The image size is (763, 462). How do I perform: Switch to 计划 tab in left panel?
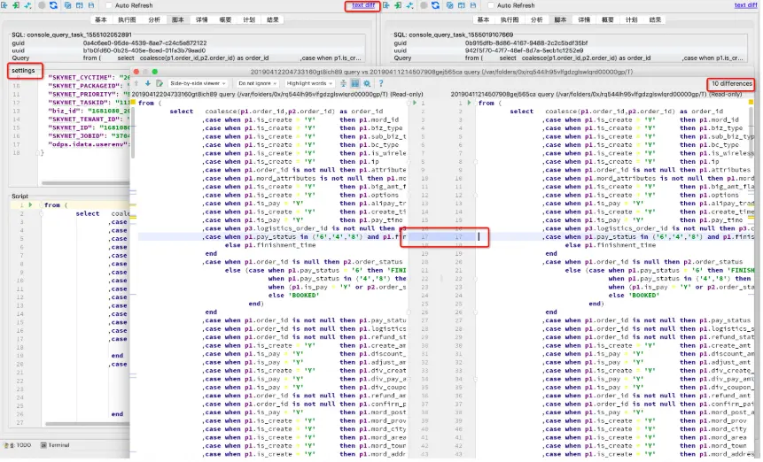(x=249, y=20)
